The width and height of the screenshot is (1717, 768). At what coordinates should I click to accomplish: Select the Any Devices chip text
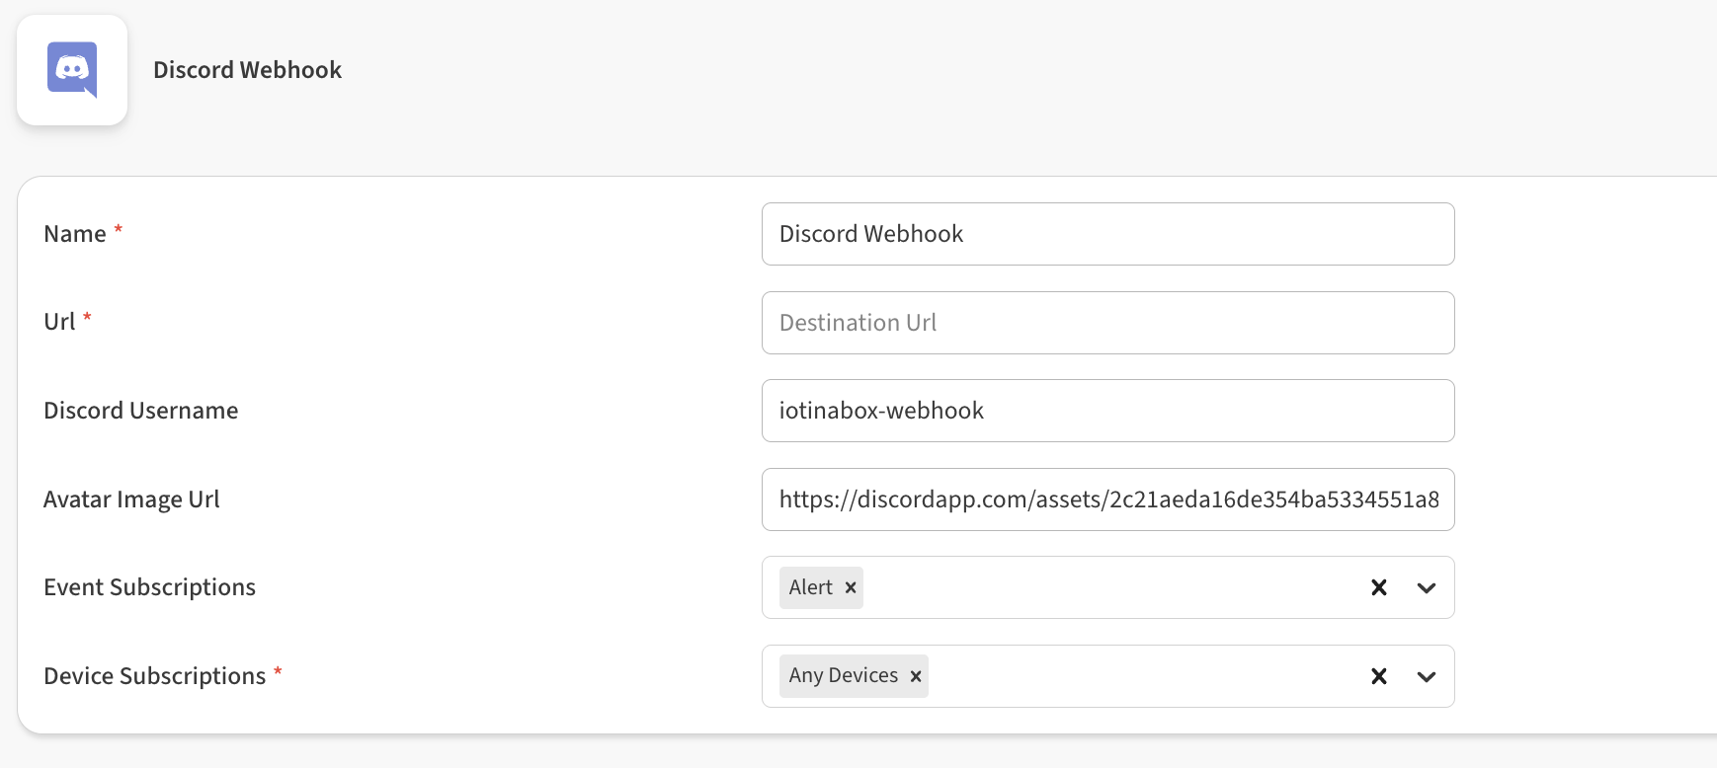(x=844, y=676)
